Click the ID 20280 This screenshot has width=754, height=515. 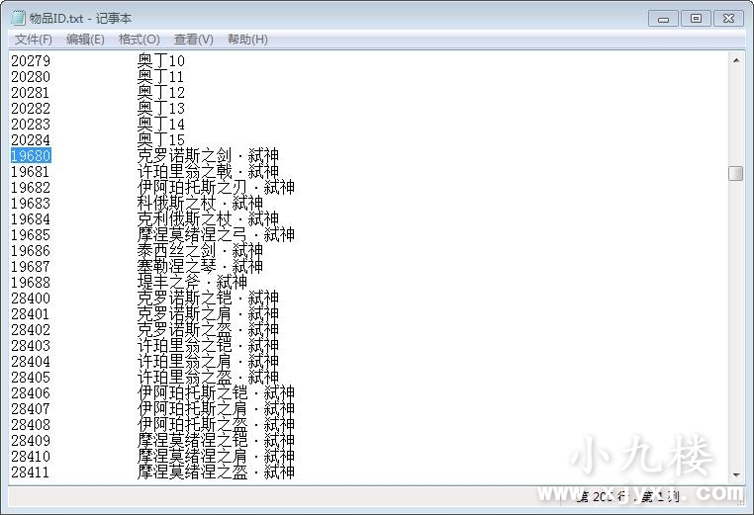pos(31,77)
